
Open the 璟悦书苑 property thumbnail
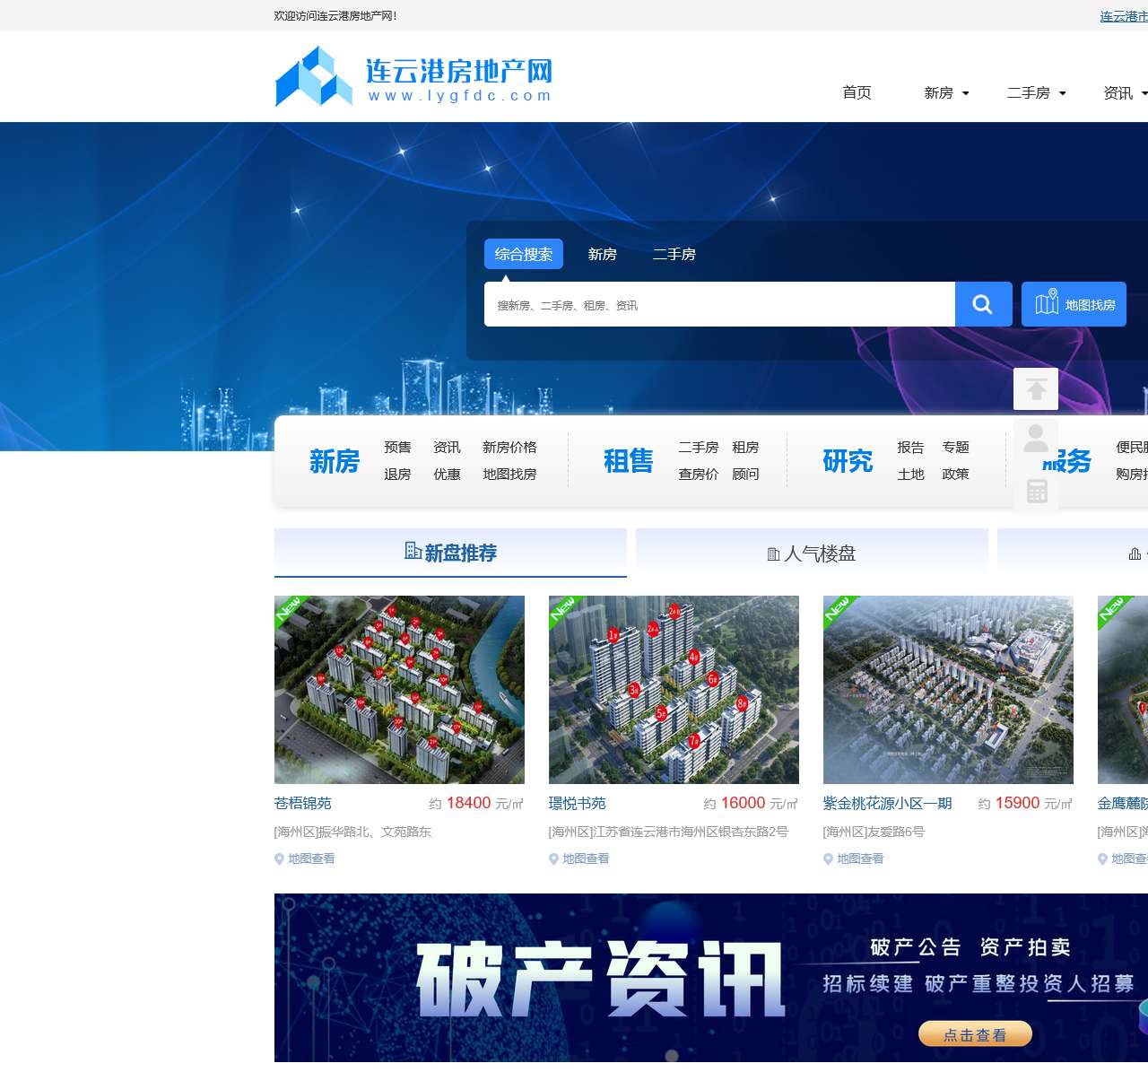pyautogui.click(x=674, y=690)
